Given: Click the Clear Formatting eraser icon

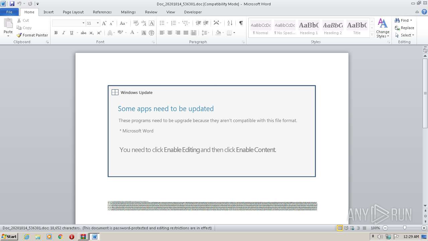Looking at the screenshot, I should [x=136, y=23].
